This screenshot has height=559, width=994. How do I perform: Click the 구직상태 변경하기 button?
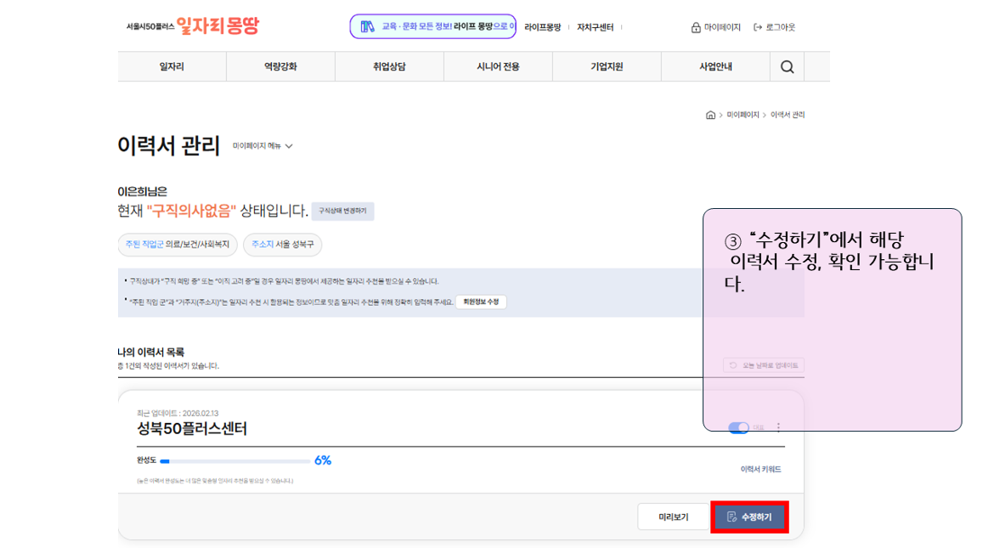click(x=342, y=211)
